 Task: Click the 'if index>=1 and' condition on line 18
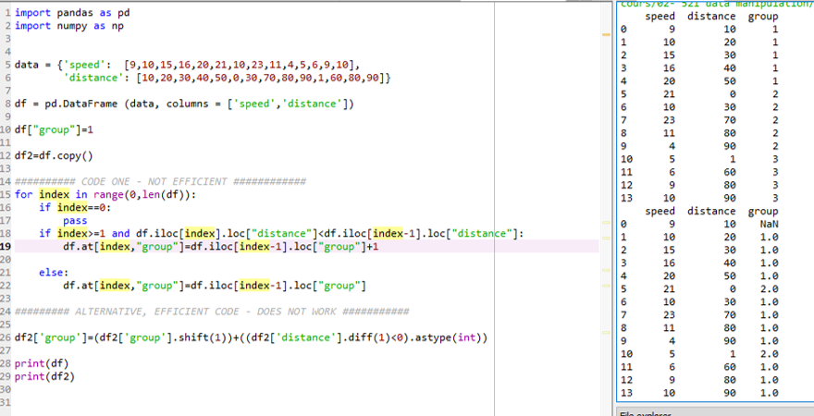[x=86, y=233]
